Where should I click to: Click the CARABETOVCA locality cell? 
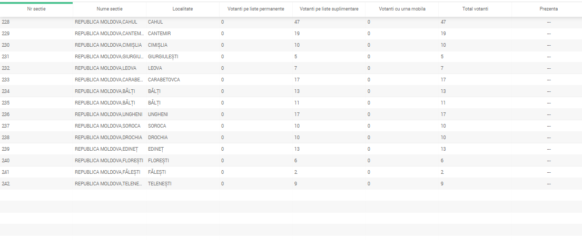coord(164,80)
